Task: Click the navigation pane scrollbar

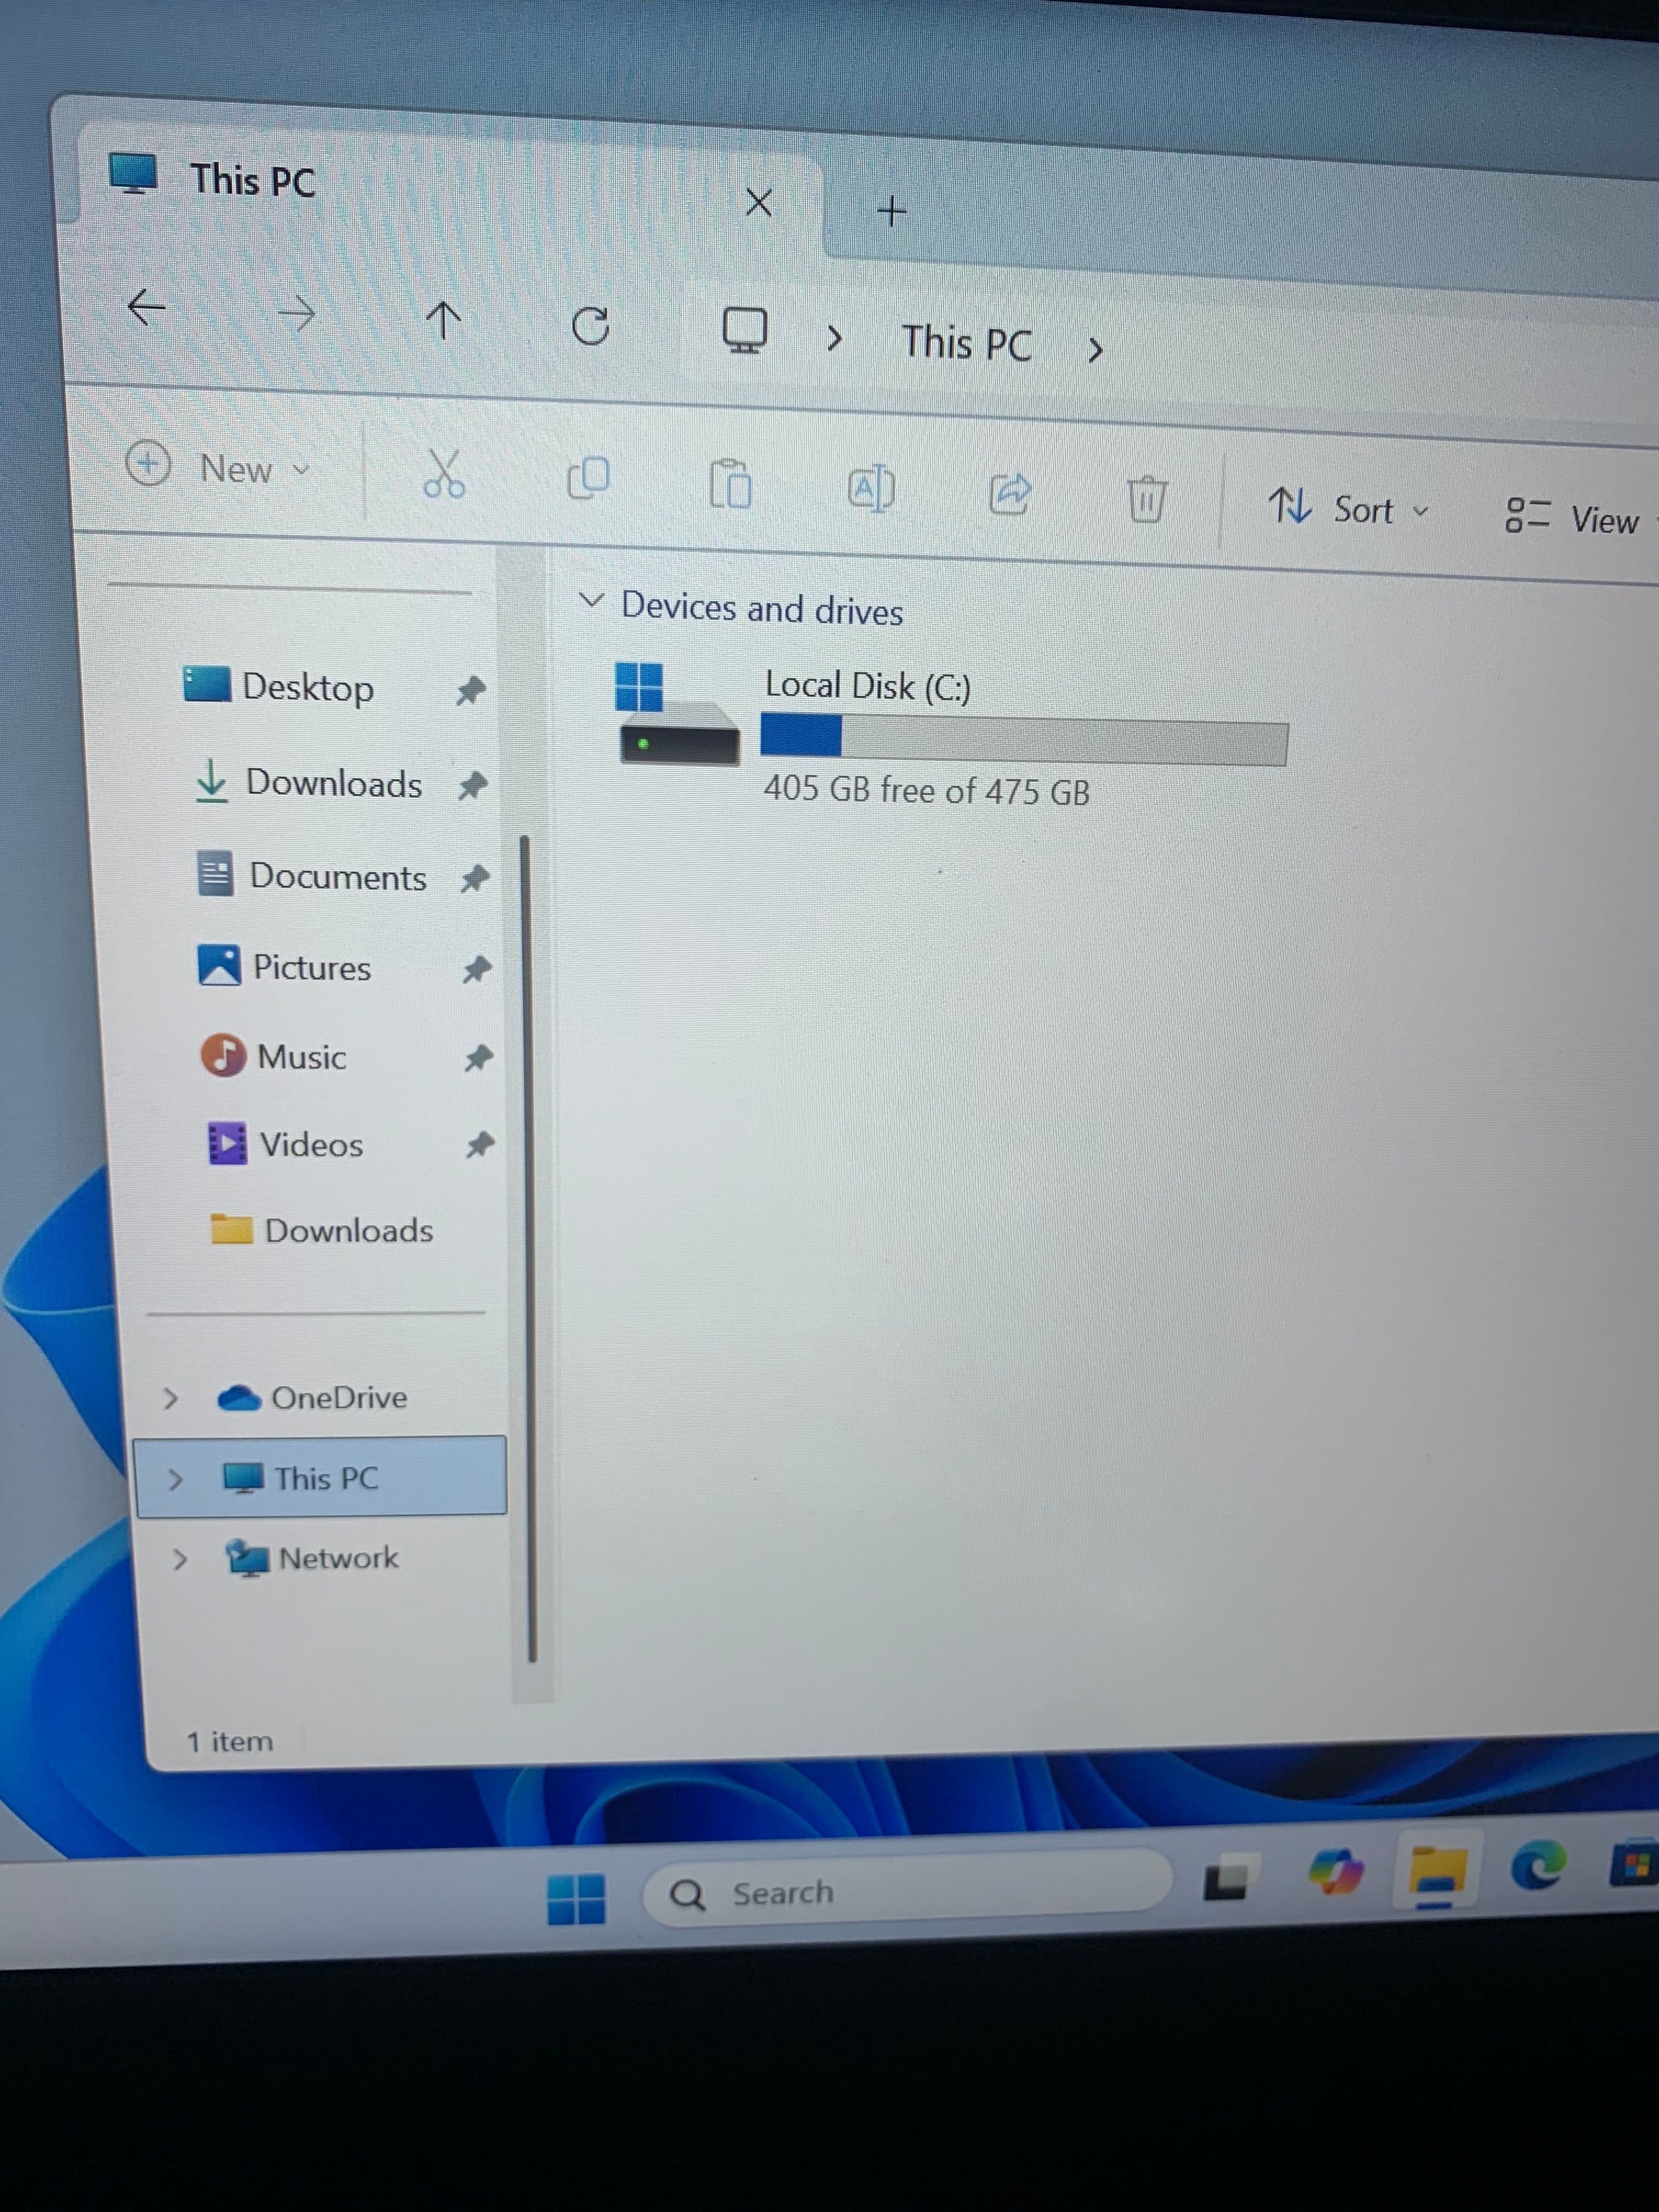Action: (528, 1250)
